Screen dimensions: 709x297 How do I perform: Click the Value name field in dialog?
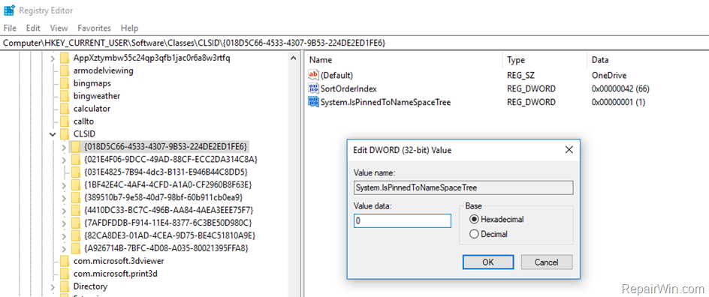463,187
